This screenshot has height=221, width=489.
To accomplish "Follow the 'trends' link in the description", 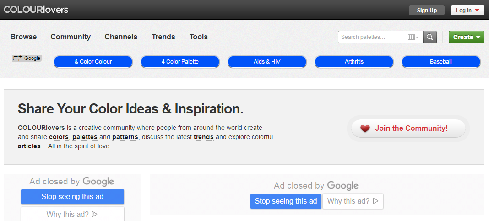I will click(204, 137).
